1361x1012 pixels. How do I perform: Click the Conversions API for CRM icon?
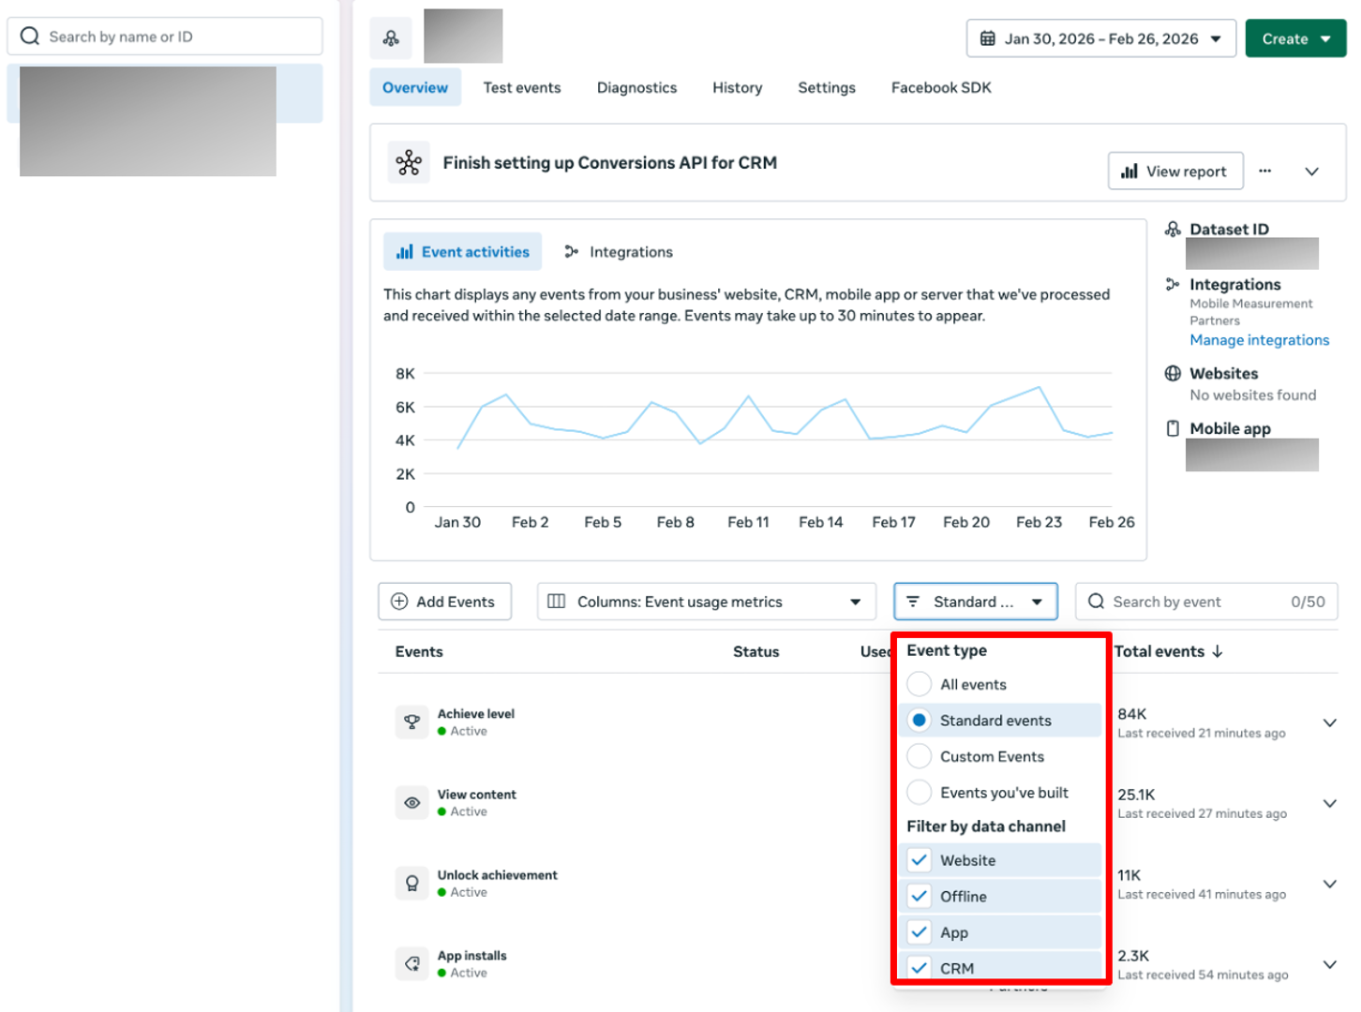(409, 163)
